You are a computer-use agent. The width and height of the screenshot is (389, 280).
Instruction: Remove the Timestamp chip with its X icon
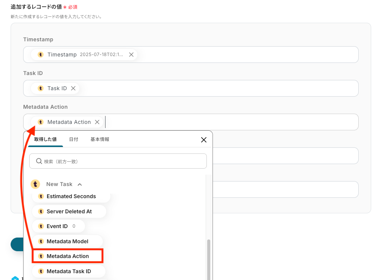pos(131,55)
